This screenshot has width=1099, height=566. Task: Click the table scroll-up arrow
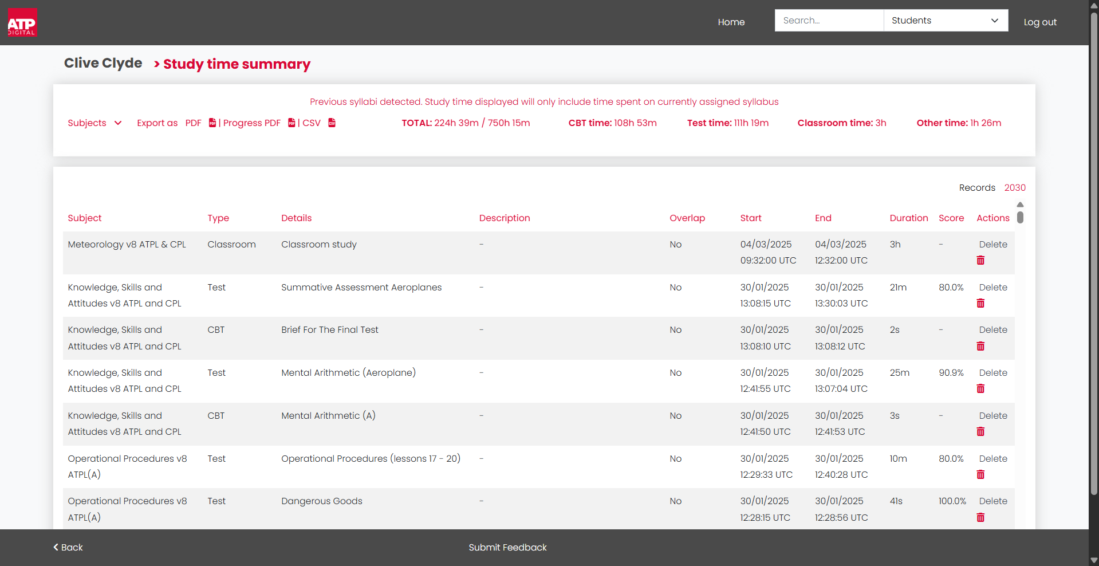tap(1020, 205)
